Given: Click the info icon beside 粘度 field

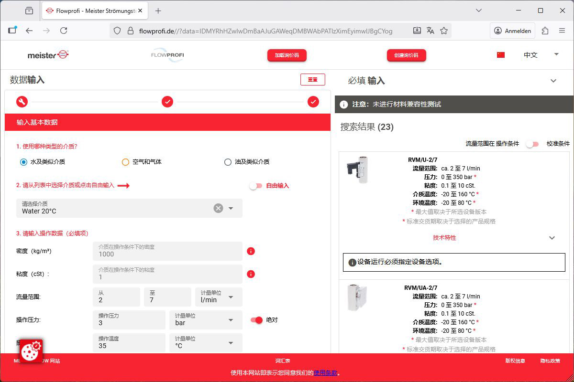Looking at the screenshot, I should tap(251, 274).
